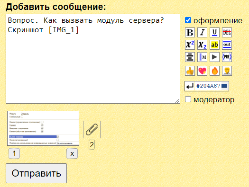249x187 pixels.
Task: Highlight text with yellow ab icon
Action: point(214,45)
